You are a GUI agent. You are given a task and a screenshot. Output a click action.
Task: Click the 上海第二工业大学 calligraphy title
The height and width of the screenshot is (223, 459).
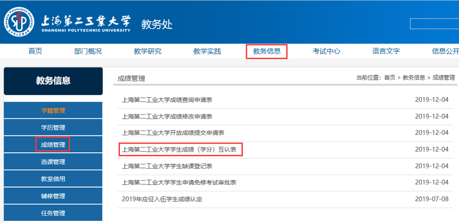(x=86, y=21)
